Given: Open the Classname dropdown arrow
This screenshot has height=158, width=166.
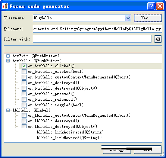Looking at the screenshot, I should (x=128, y=18).
